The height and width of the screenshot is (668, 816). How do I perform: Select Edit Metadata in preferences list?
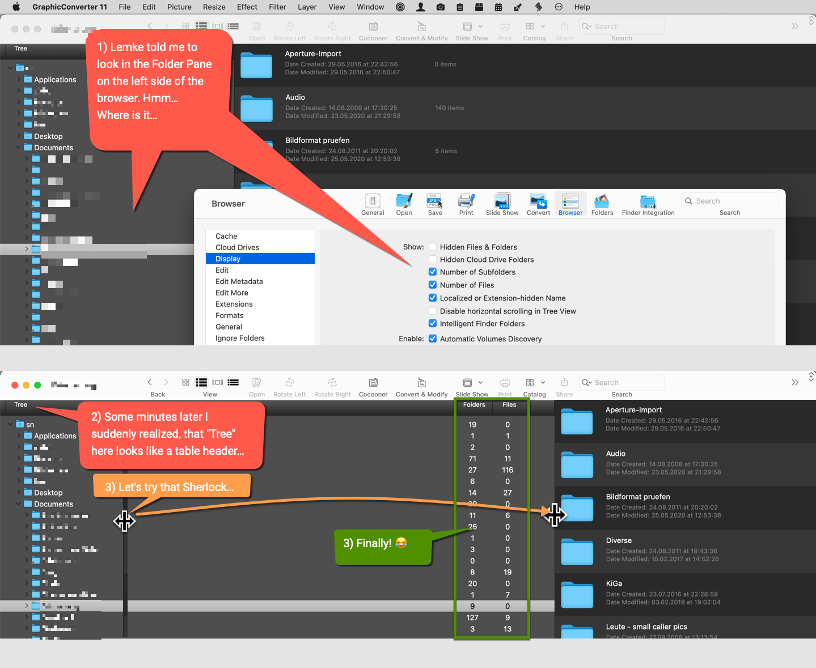click(x=260, y=281)
